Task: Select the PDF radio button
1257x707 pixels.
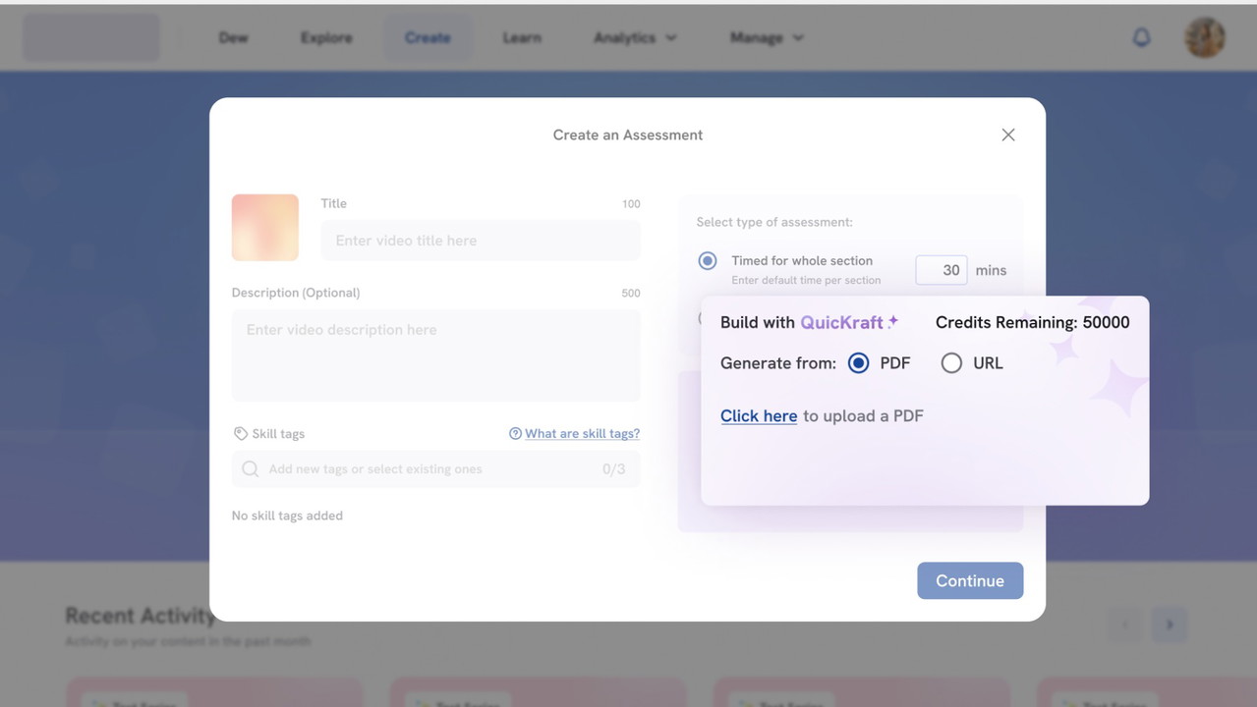Action: coord(858,363)
